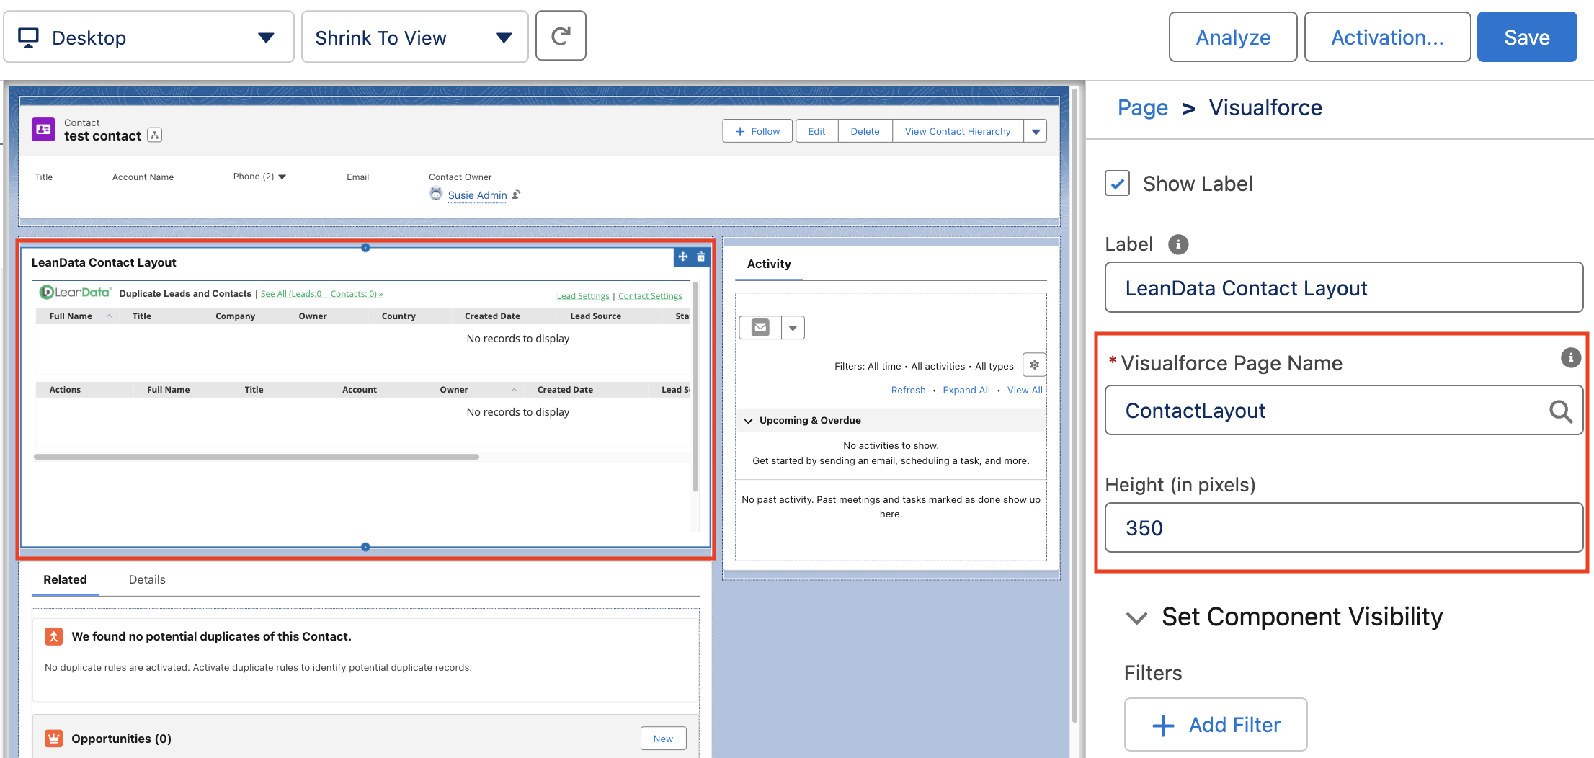Click the Visualforce Page Name info icon
1594x758 pixels.
1571,357
